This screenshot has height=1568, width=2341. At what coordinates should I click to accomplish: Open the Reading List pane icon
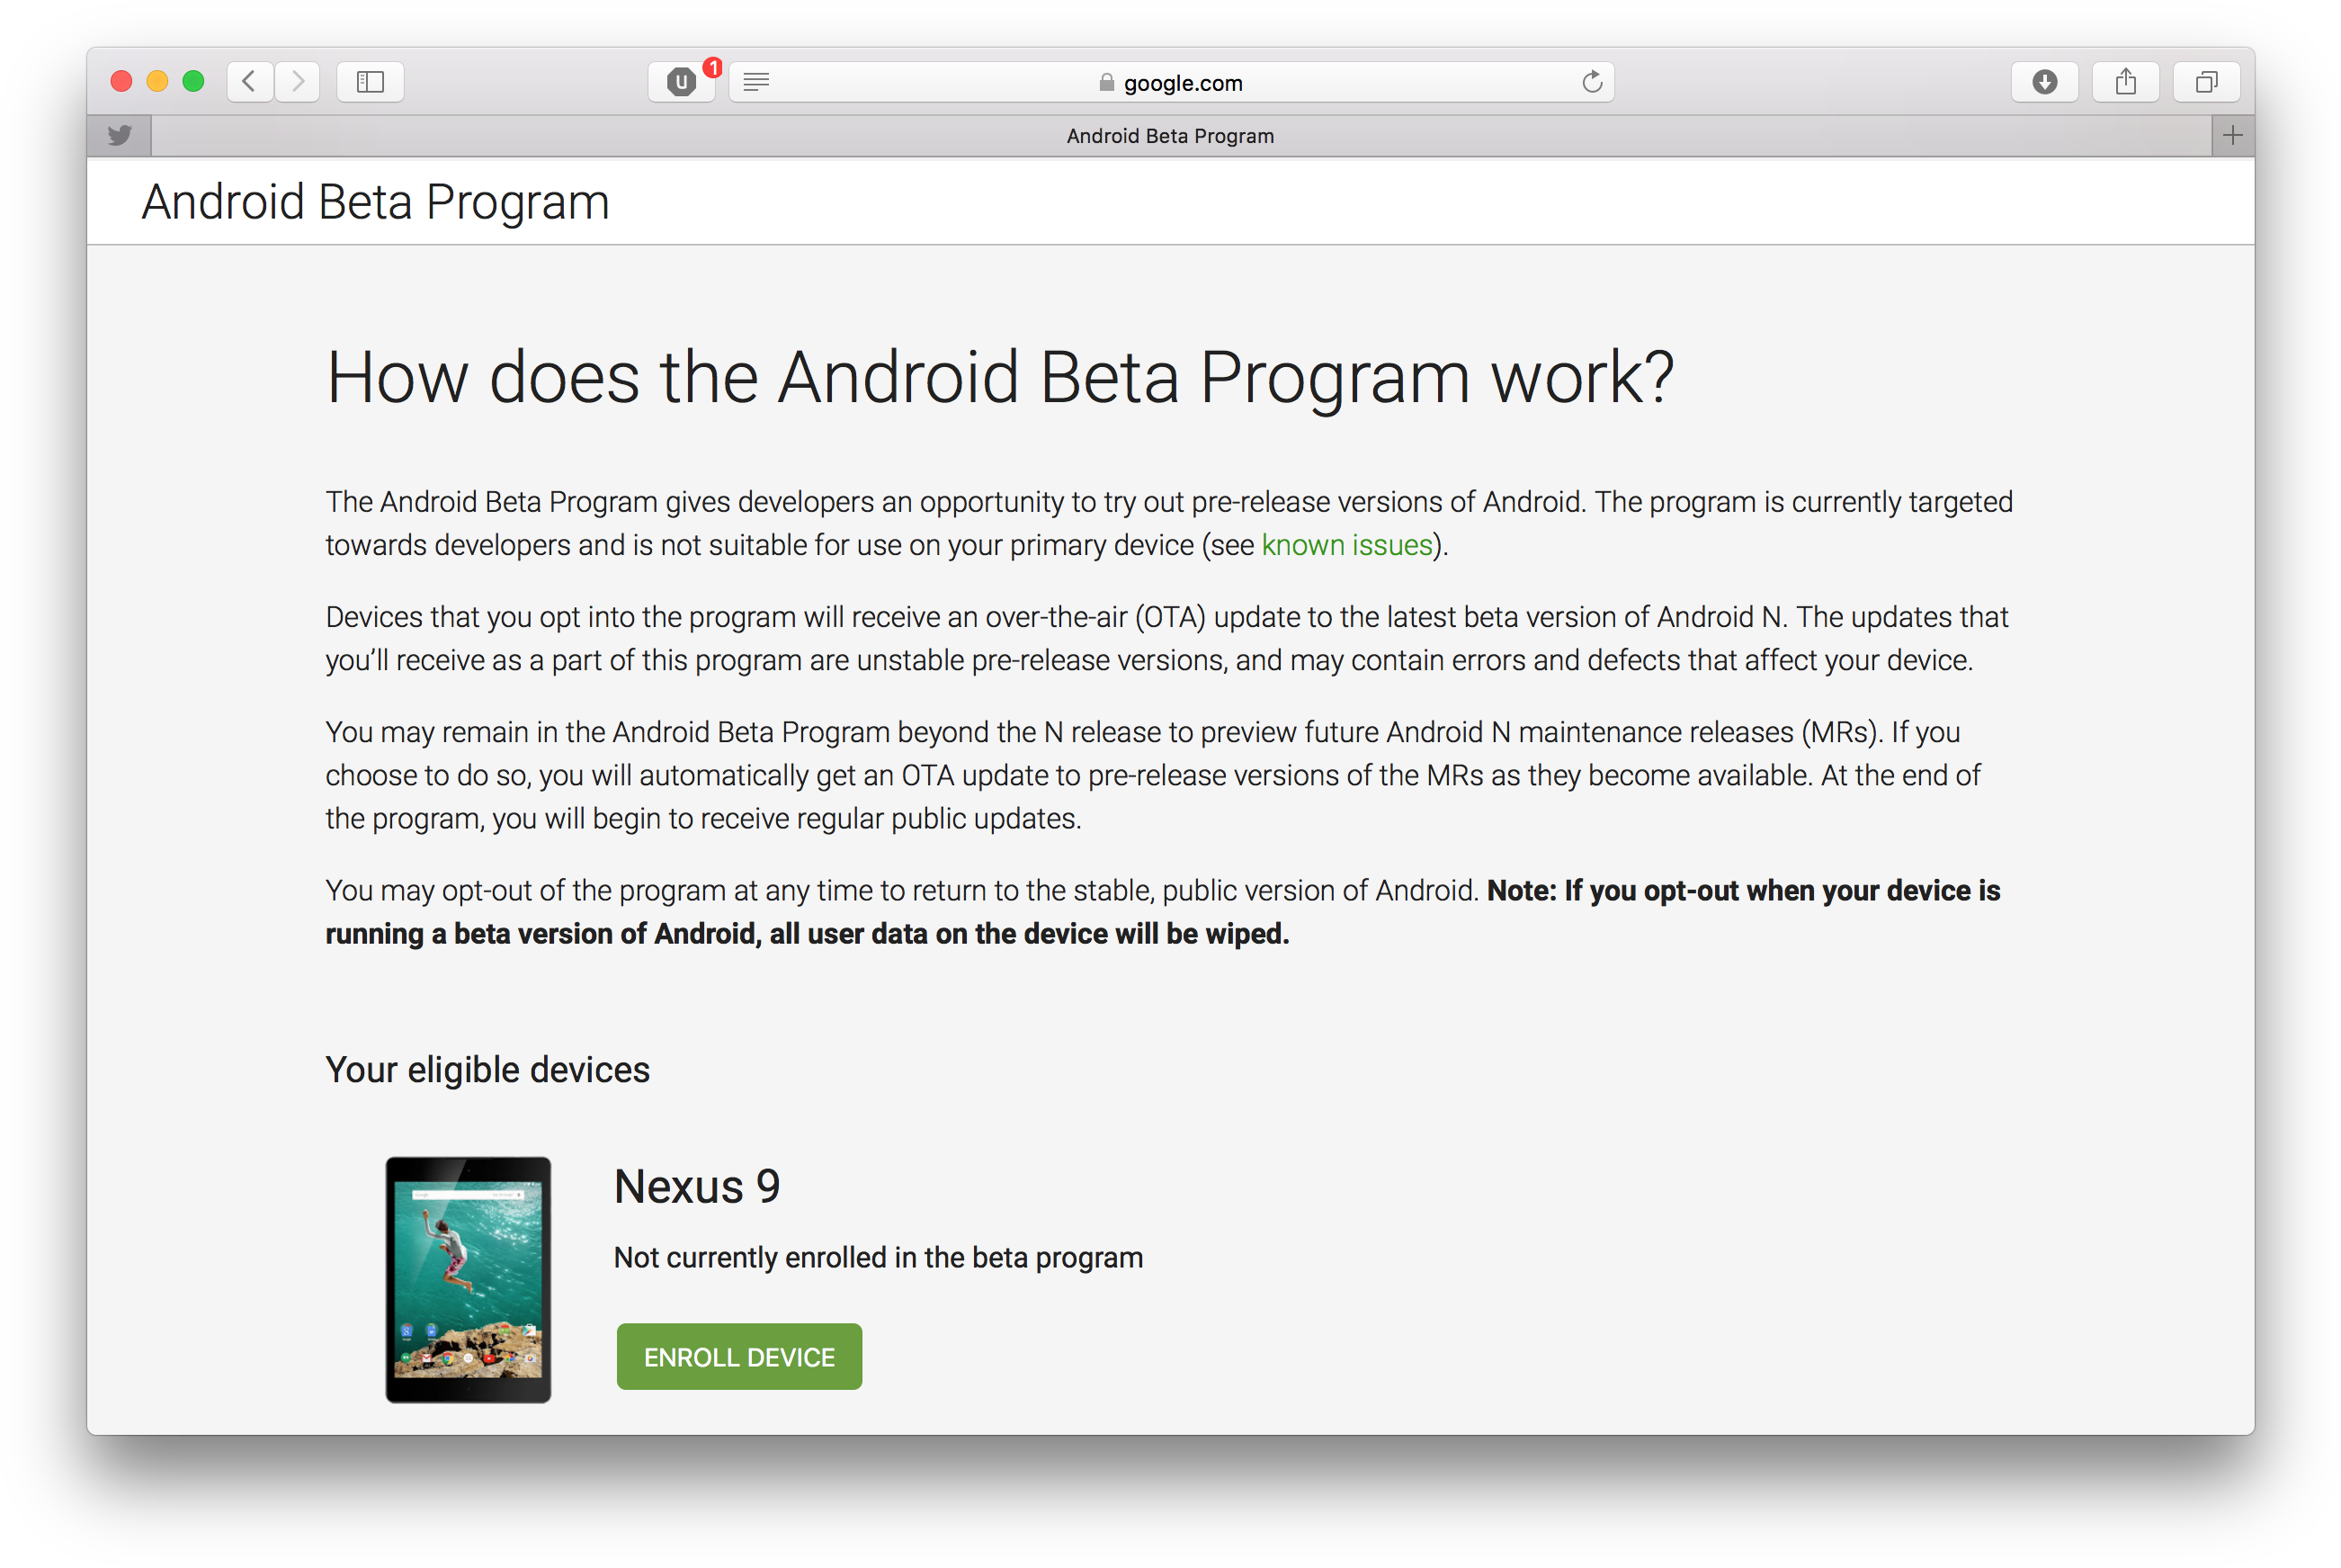(756, 82)
